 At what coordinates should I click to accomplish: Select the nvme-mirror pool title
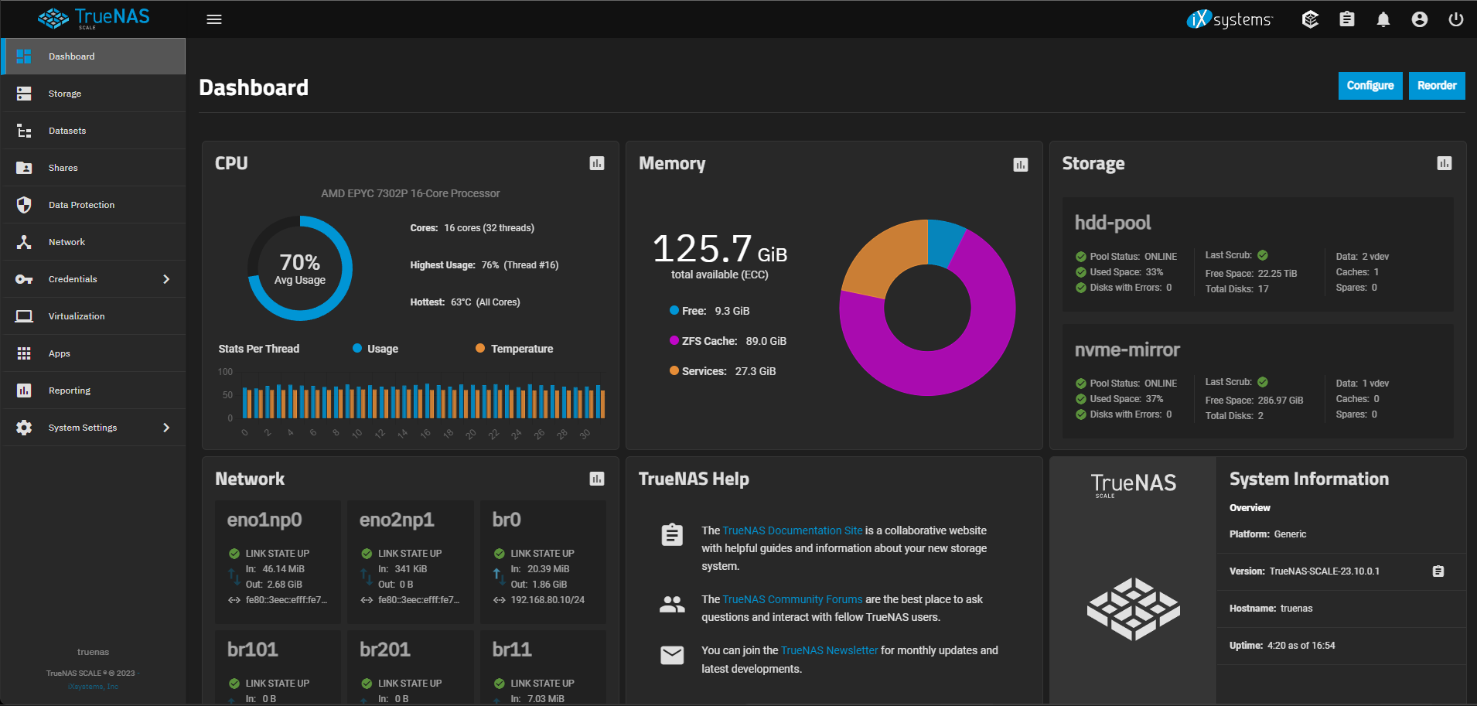tap(1127, 350)
